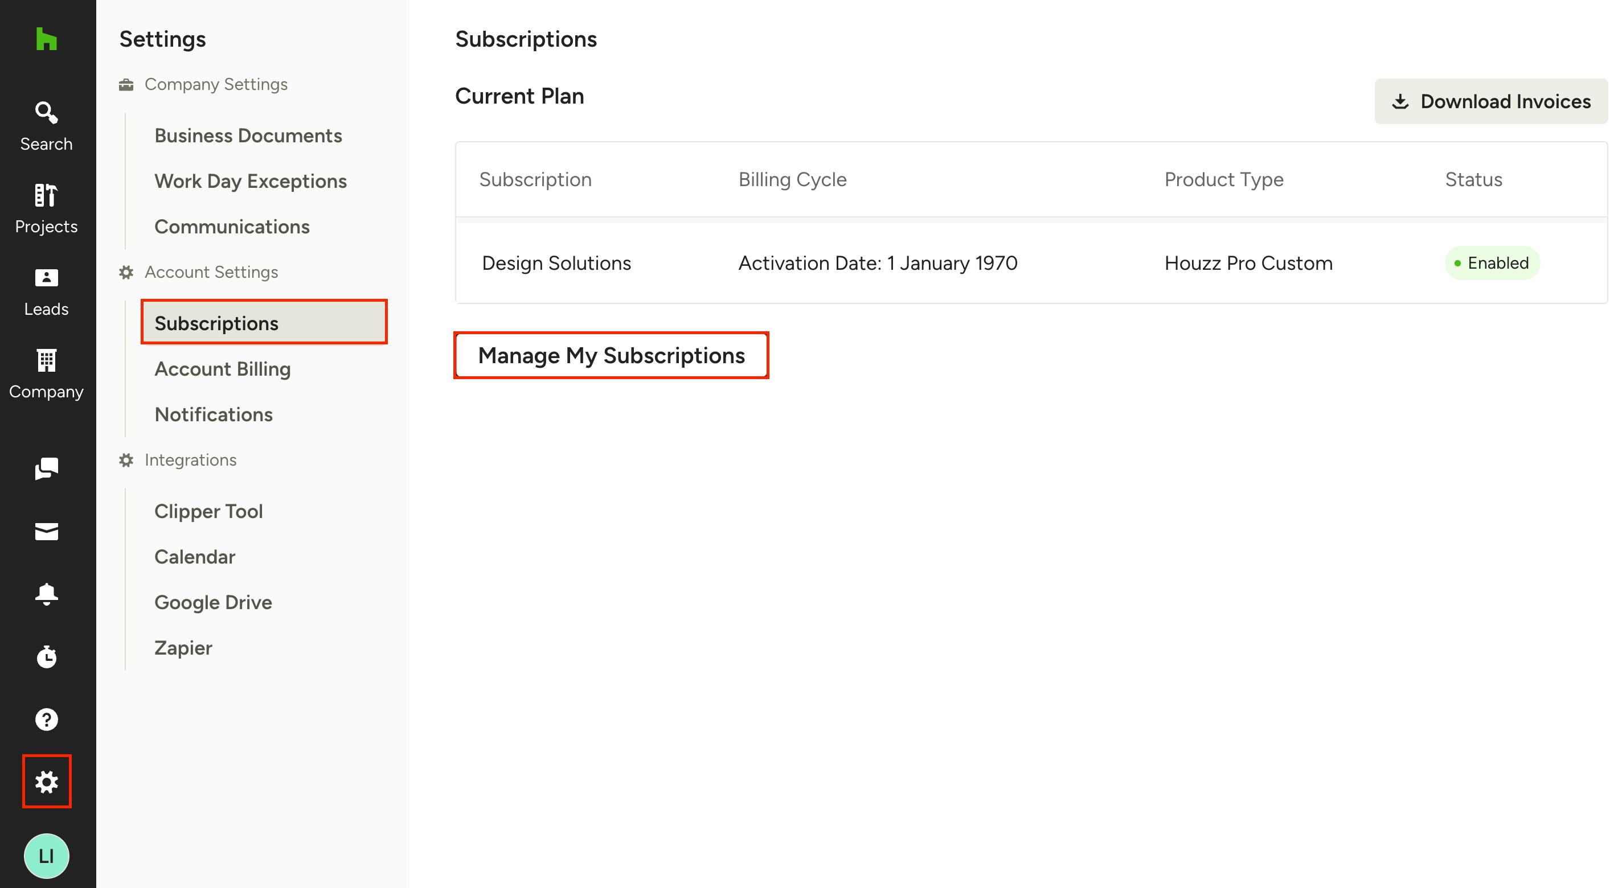Image resolution: width=1622 pixels, height=888 pixels.
Task: Click the Status column header
Action: coord(1473,179)
